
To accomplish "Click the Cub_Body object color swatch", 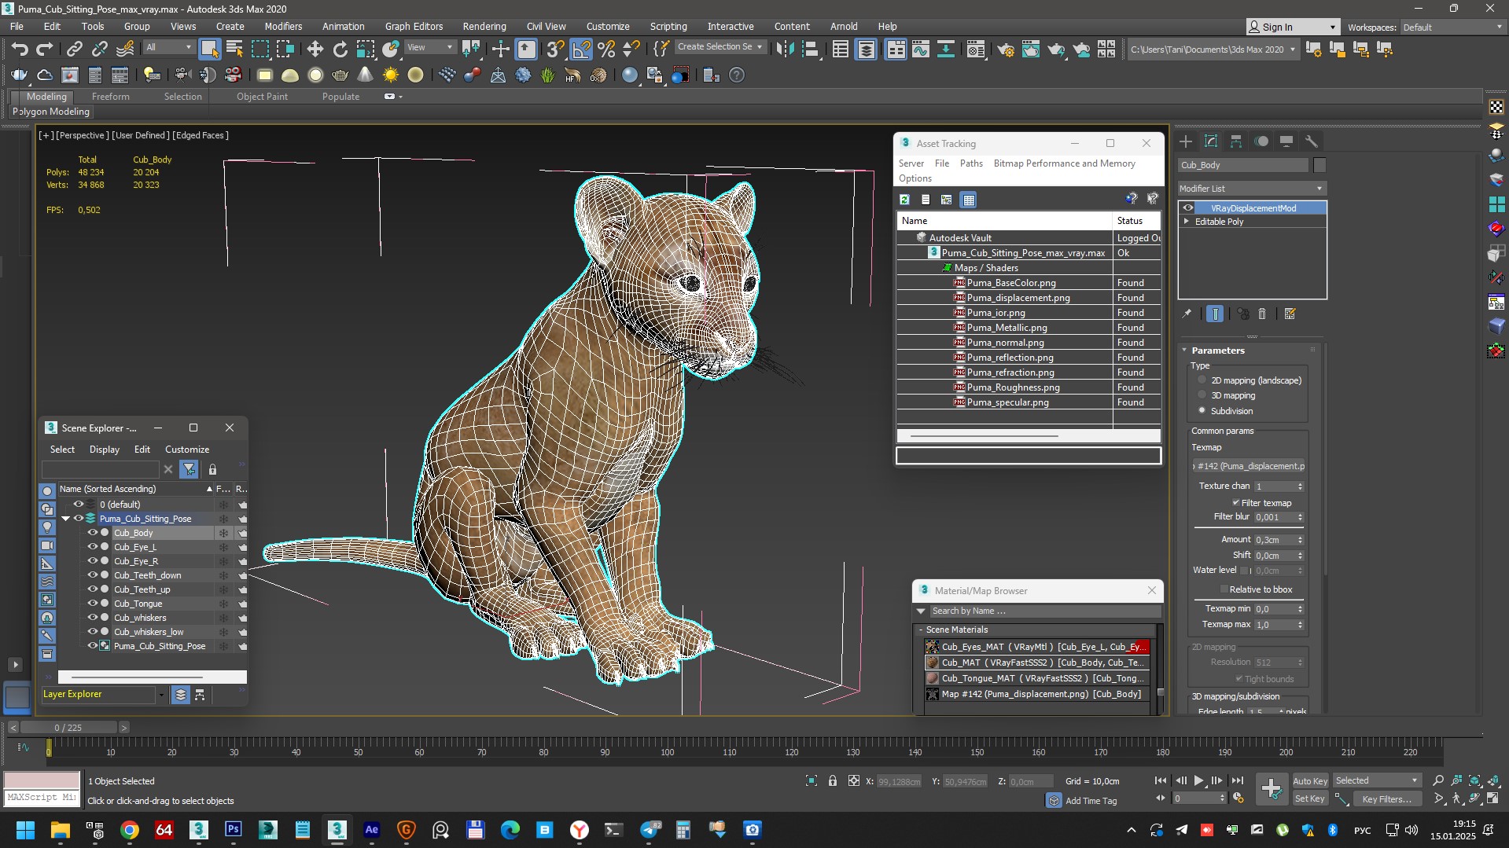I will tap(1319, 165).
